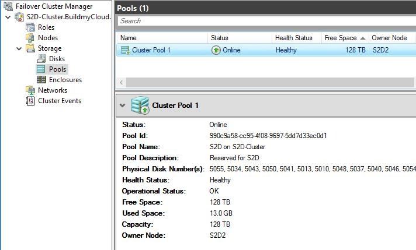Click the Healthy cell in pool row

[286, 50]
